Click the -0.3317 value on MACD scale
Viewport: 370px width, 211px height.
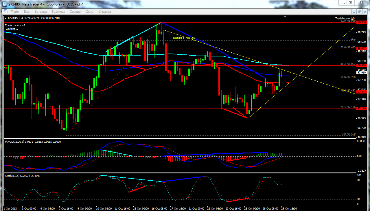click(x=361, y=170)
